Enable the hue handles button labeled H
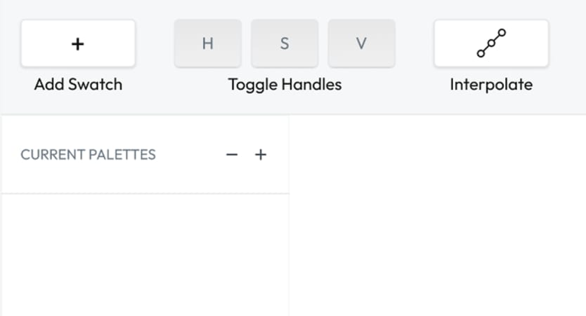 click(x=208, y=43)
